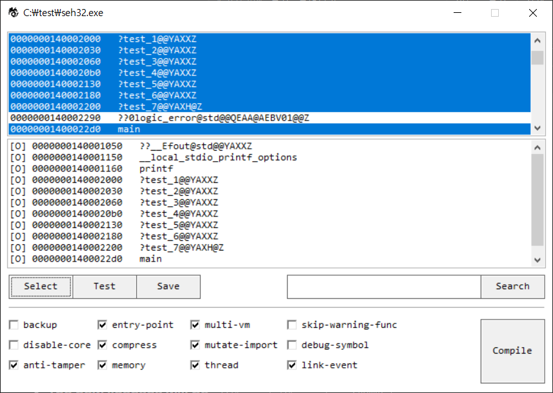Screen dimensions: 553x393
Task: Click [O] ?test_5@@YAXXZ in the lower list
Action: [270, 225]
